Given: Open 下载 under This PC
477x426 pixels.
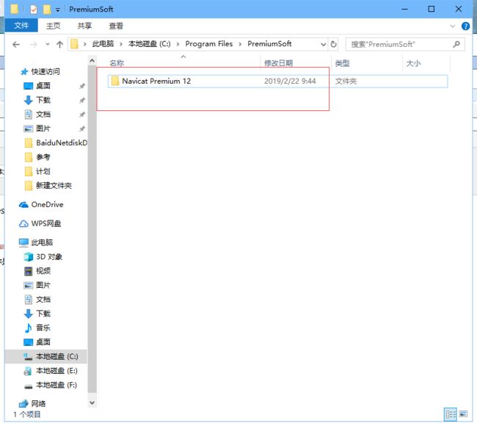Looking at the screenshot, I should 43,314.
